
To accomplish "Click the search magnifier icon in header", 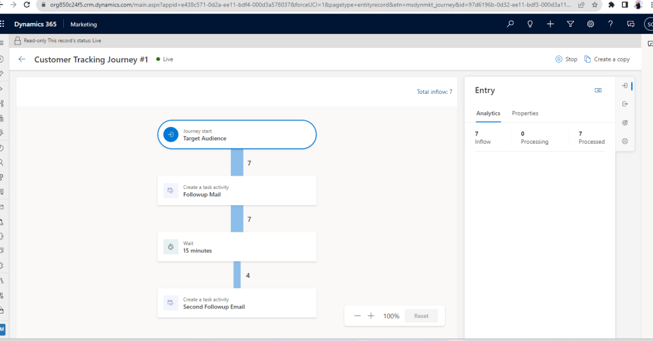I will pyautogui.click(x=509, y=24).
